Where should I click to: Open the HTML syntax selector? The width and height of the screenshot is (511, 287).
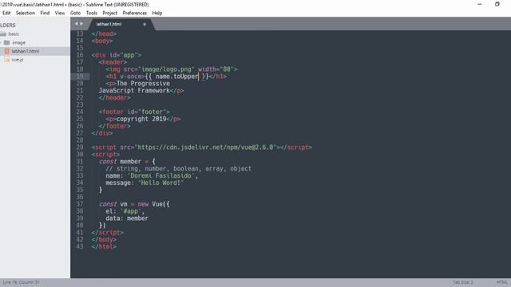[x=502, y=282]
